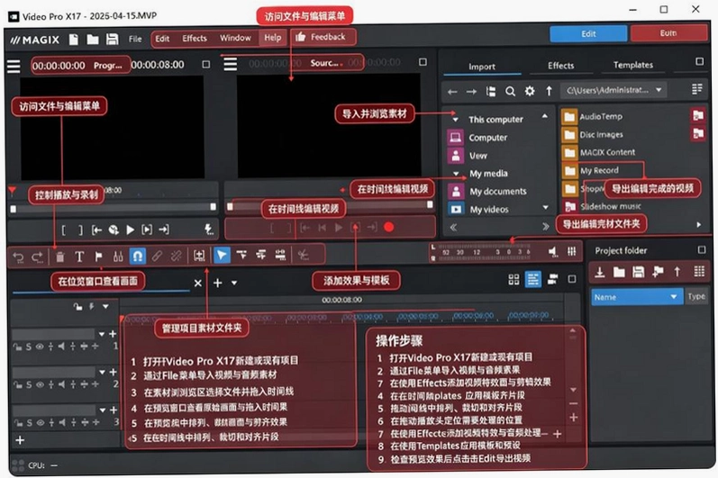Go up one folder in Import browser
The image size is (718, 478).
(549, 91)
